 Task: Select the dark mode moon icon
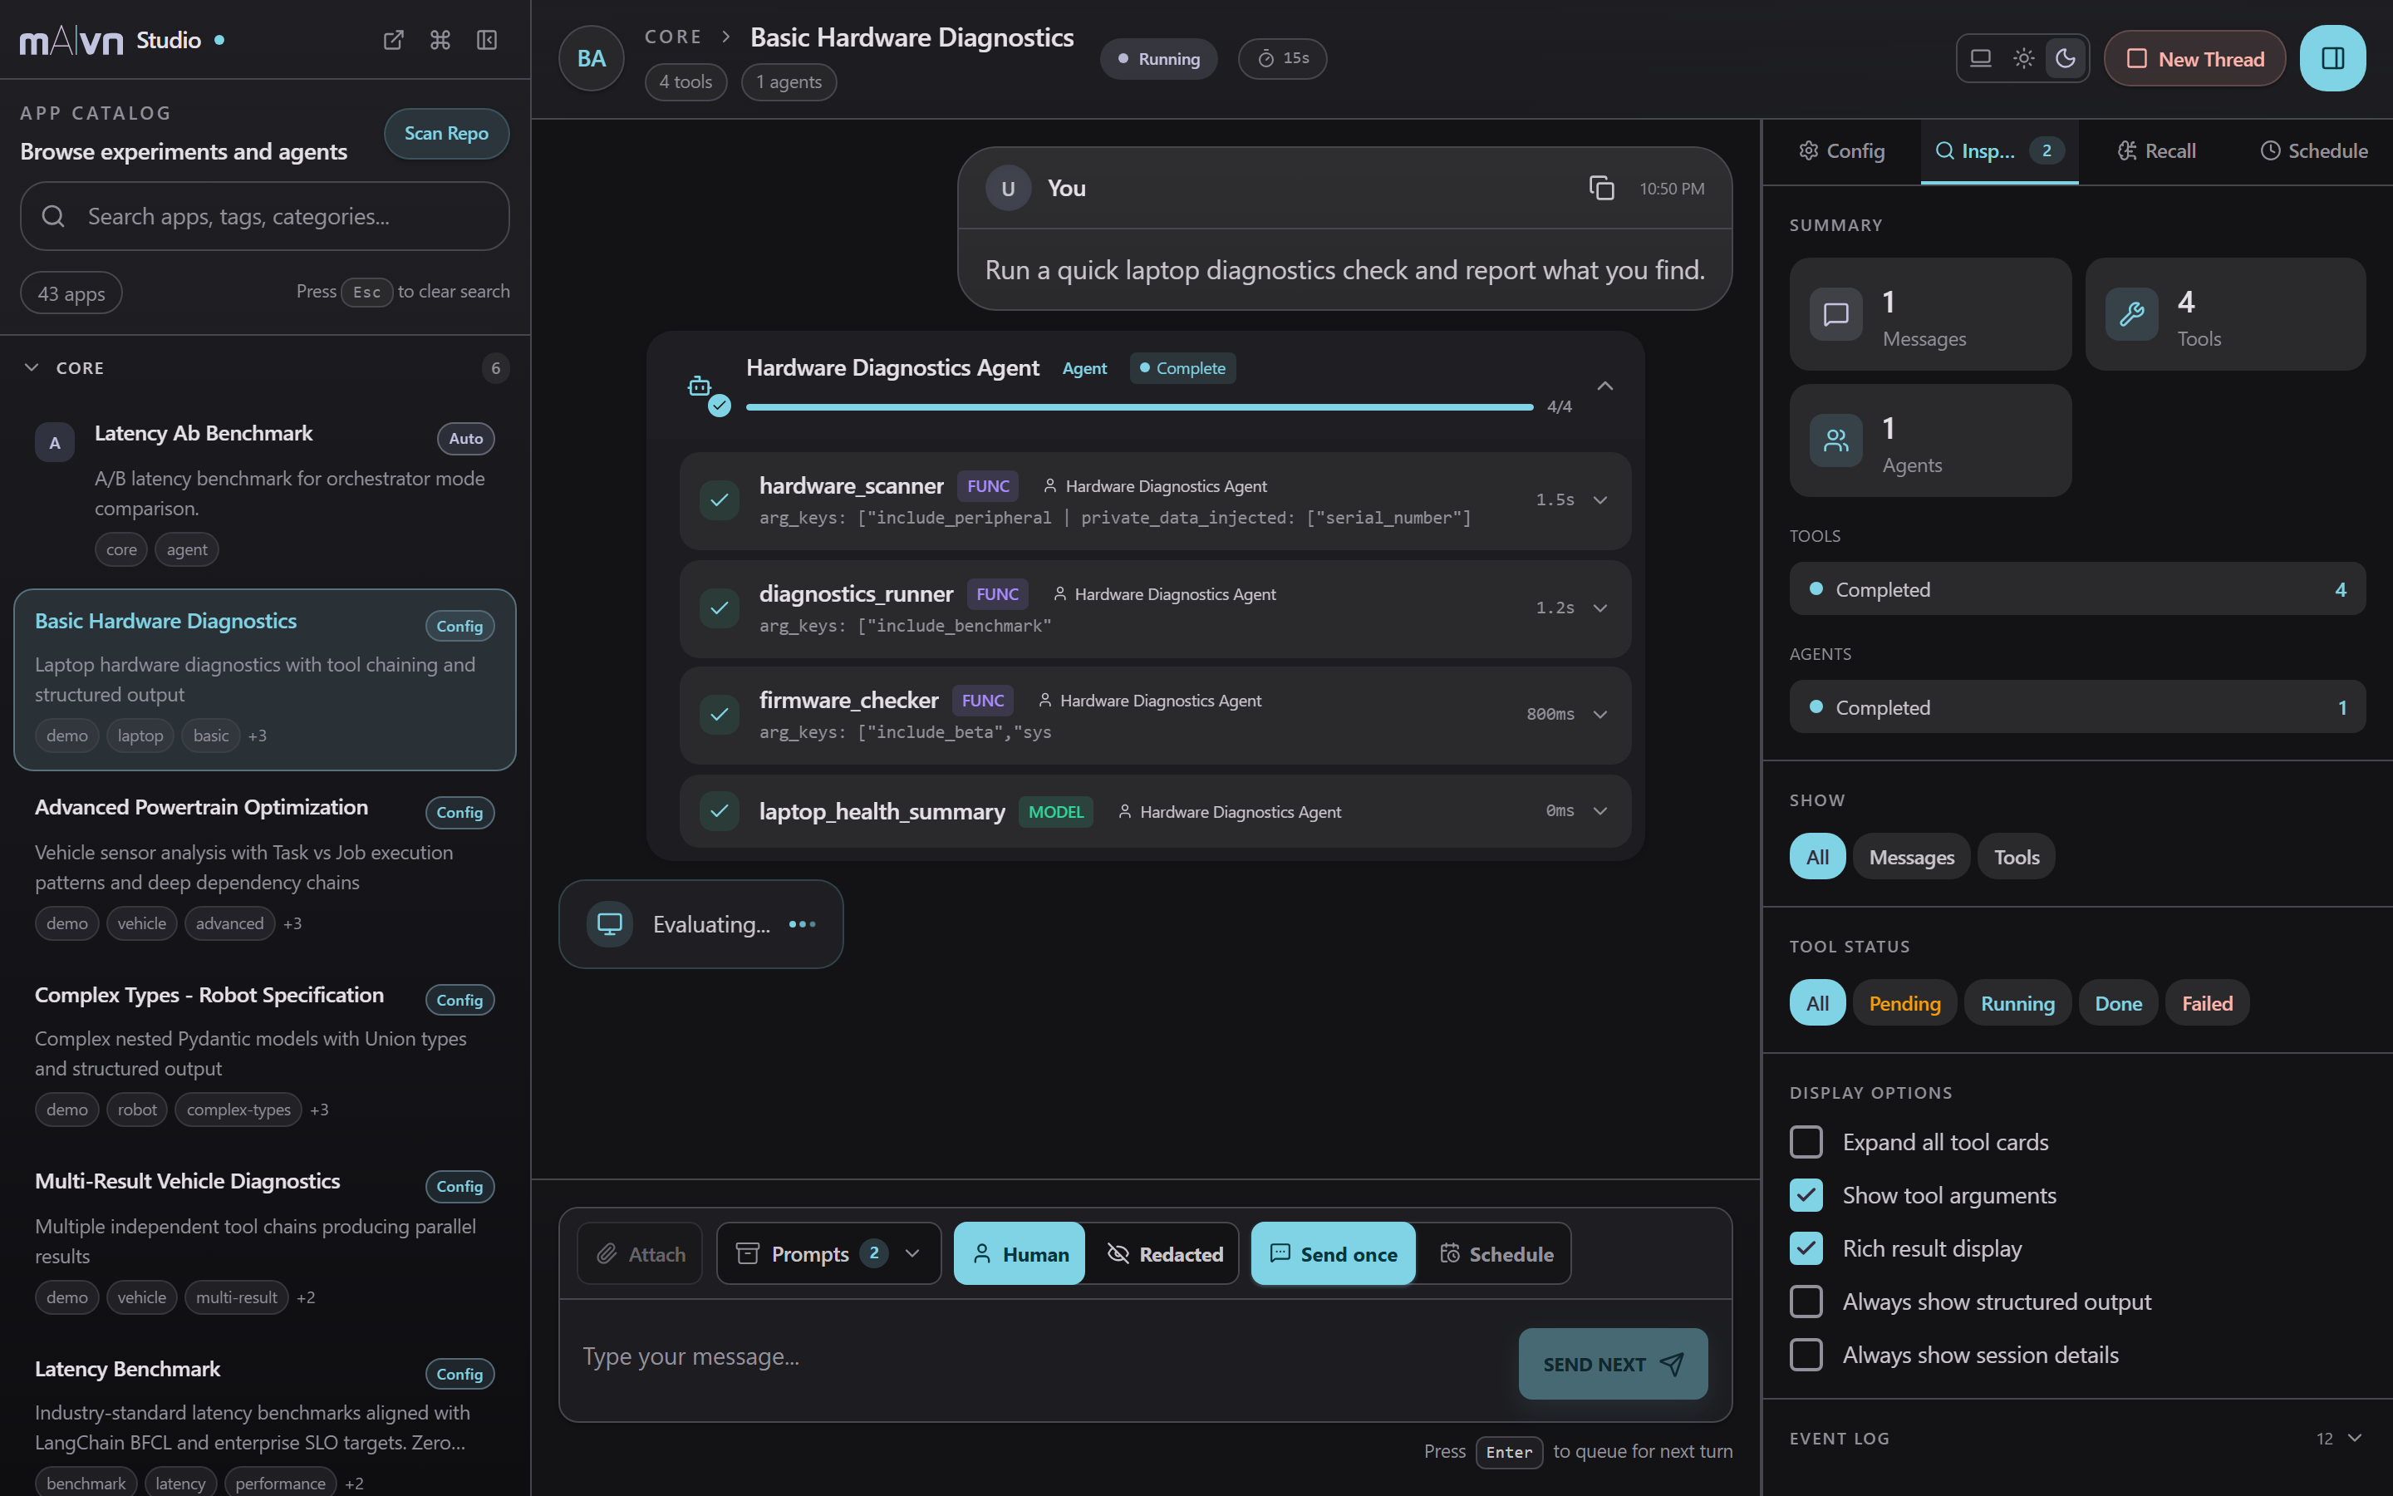coord(2066,58)
